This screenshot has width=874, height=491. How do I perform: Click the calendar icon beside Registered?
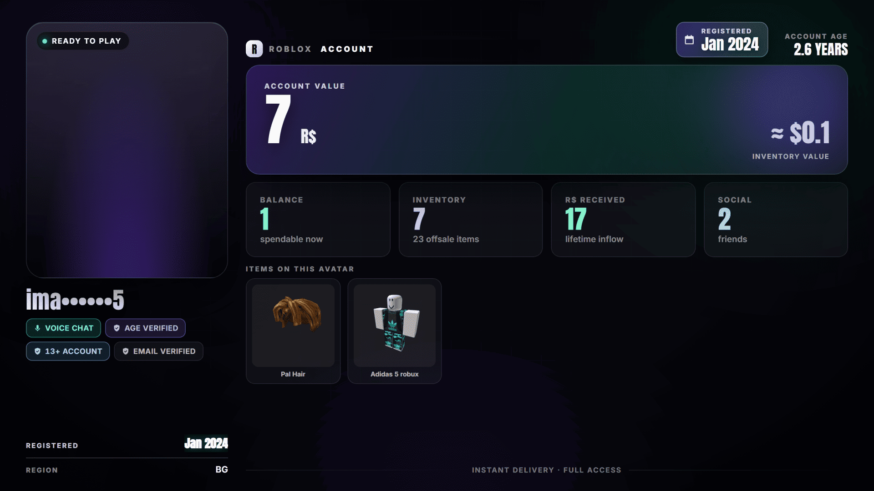point(689,40)
